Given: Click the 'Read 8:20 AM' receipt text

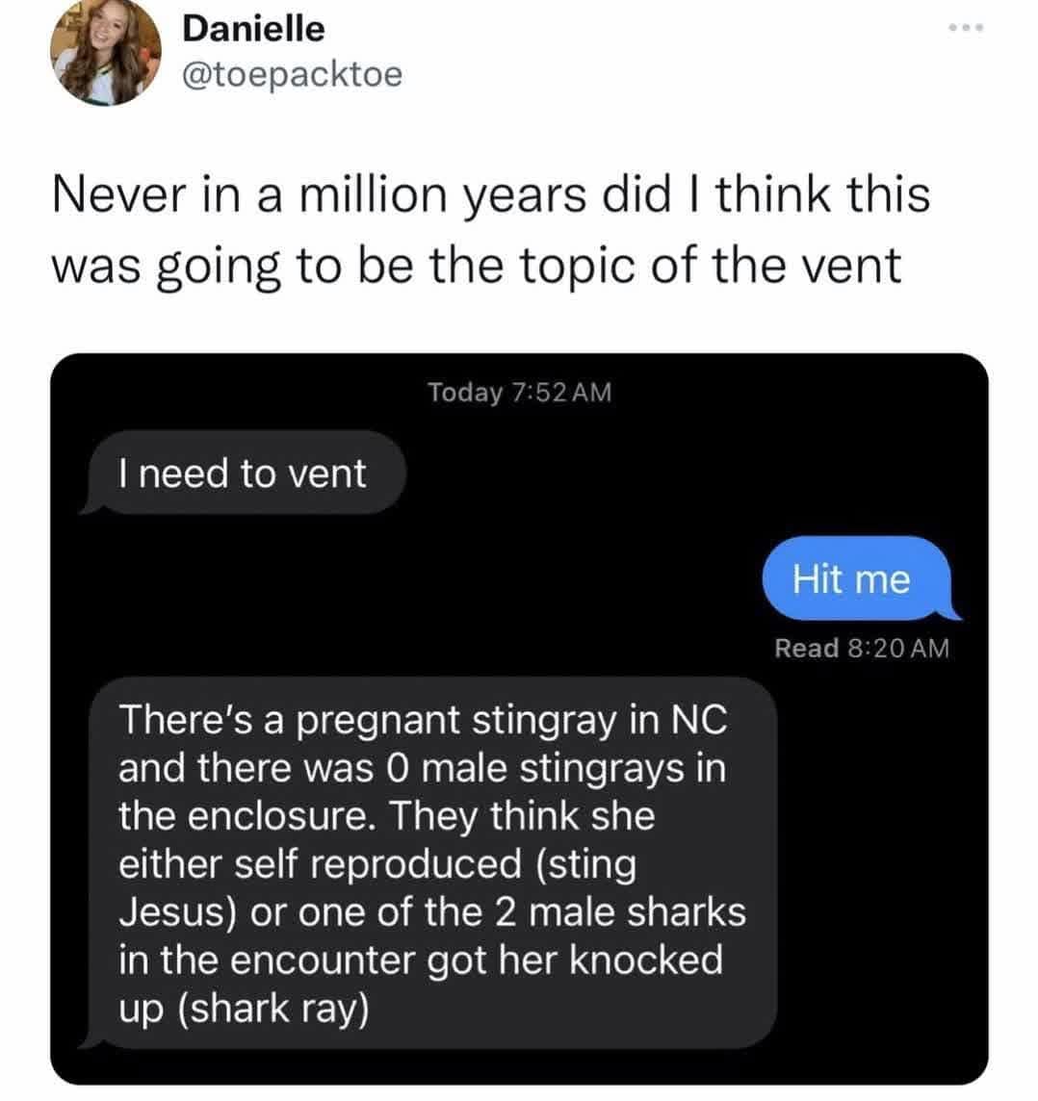Looking at the screenshot, I should point(861,647).
